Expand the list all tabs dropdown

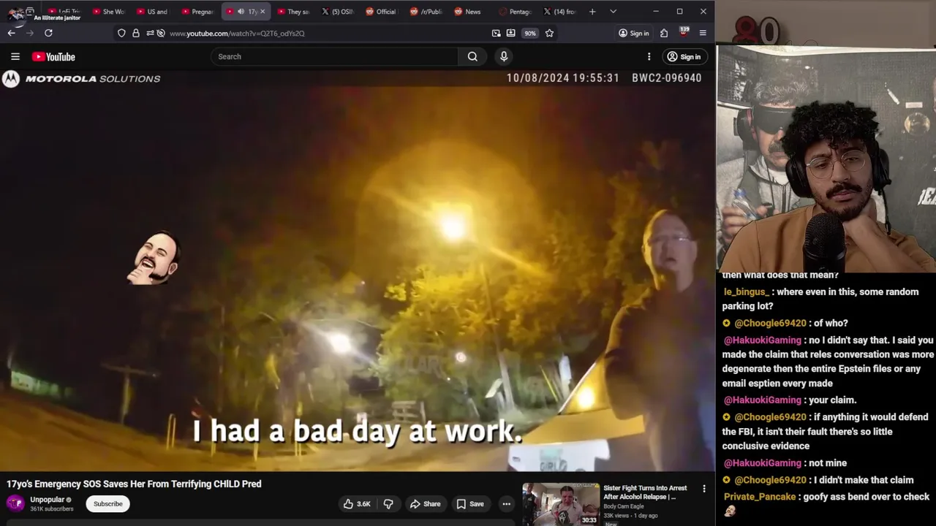pyautogui.click(x=613, y=12)
